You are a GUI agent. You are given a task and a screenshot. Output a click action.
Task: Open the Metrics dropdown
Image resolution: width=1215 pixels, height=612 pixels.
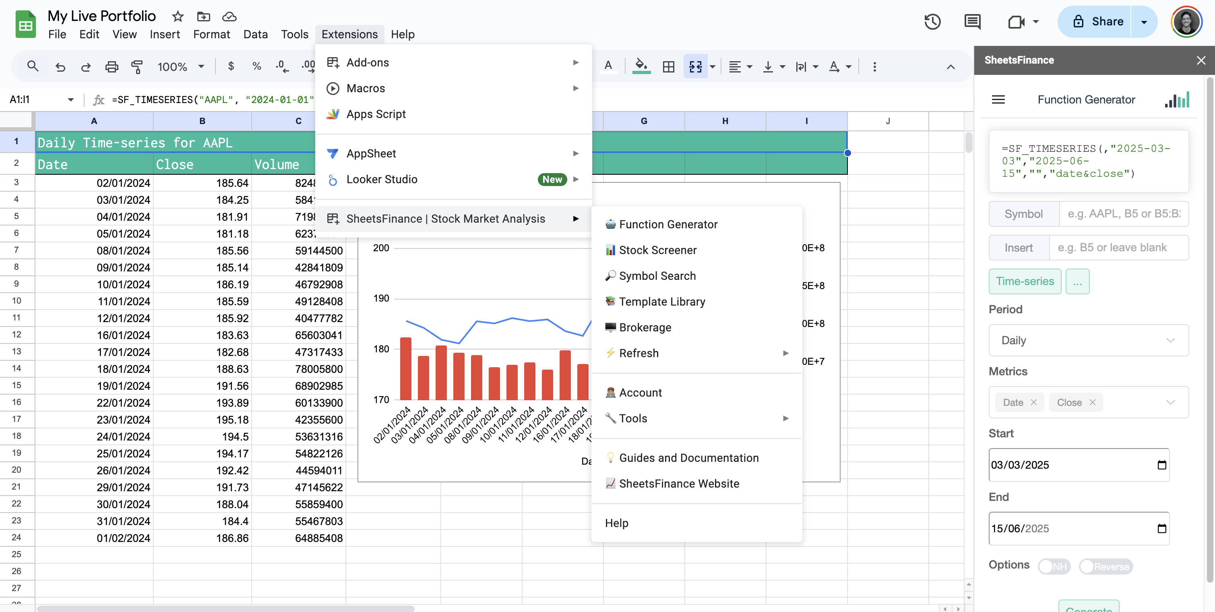[x=1171, y=402]
